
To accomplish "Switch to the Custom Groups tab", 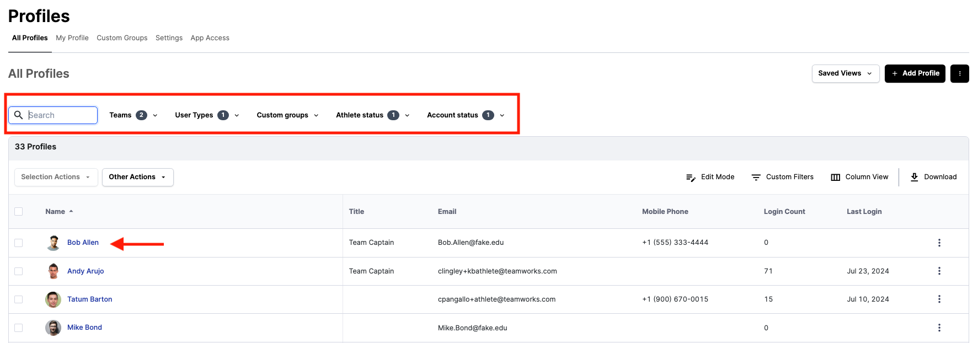I will point(122,38).
